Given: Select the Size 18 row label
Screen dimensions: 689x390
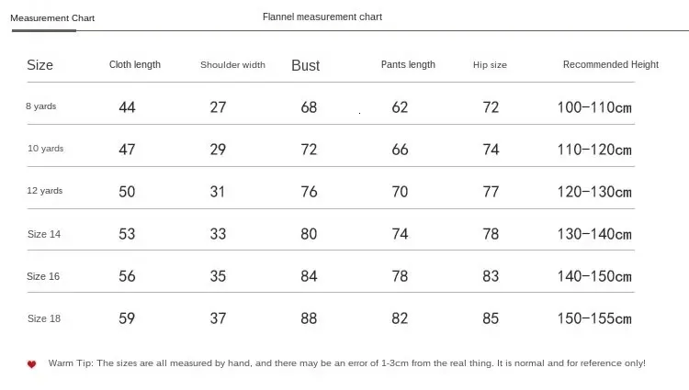Looking at the screenshot, I should point(44,318).
